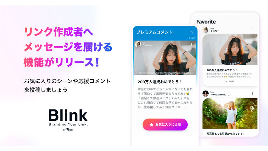This screenshot has width=268, height=151.
Task: Add comment with お気に入りに追加 button
Action: [165, 125]
